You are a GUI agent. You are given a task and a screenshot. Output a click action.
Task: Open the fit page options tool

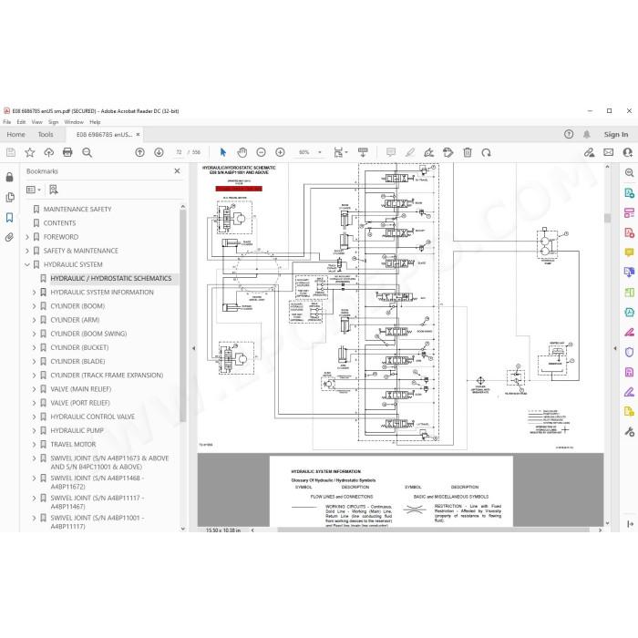(x=340, y=152)
